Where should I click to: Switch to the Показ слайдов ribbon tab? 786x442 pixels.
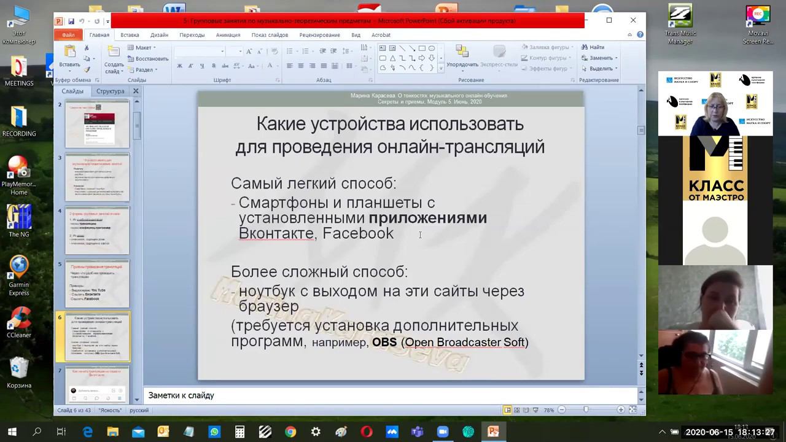click(x=270, y=35)
